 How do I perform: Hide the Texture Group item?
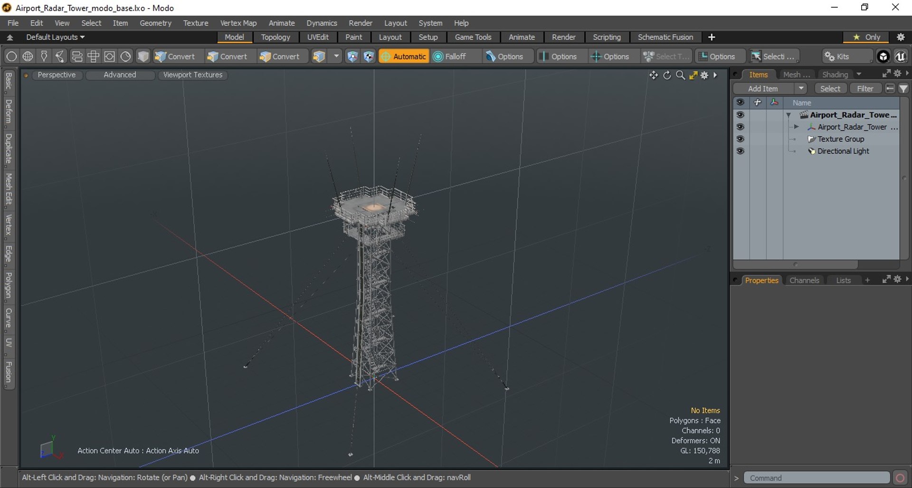click(740, 139)
